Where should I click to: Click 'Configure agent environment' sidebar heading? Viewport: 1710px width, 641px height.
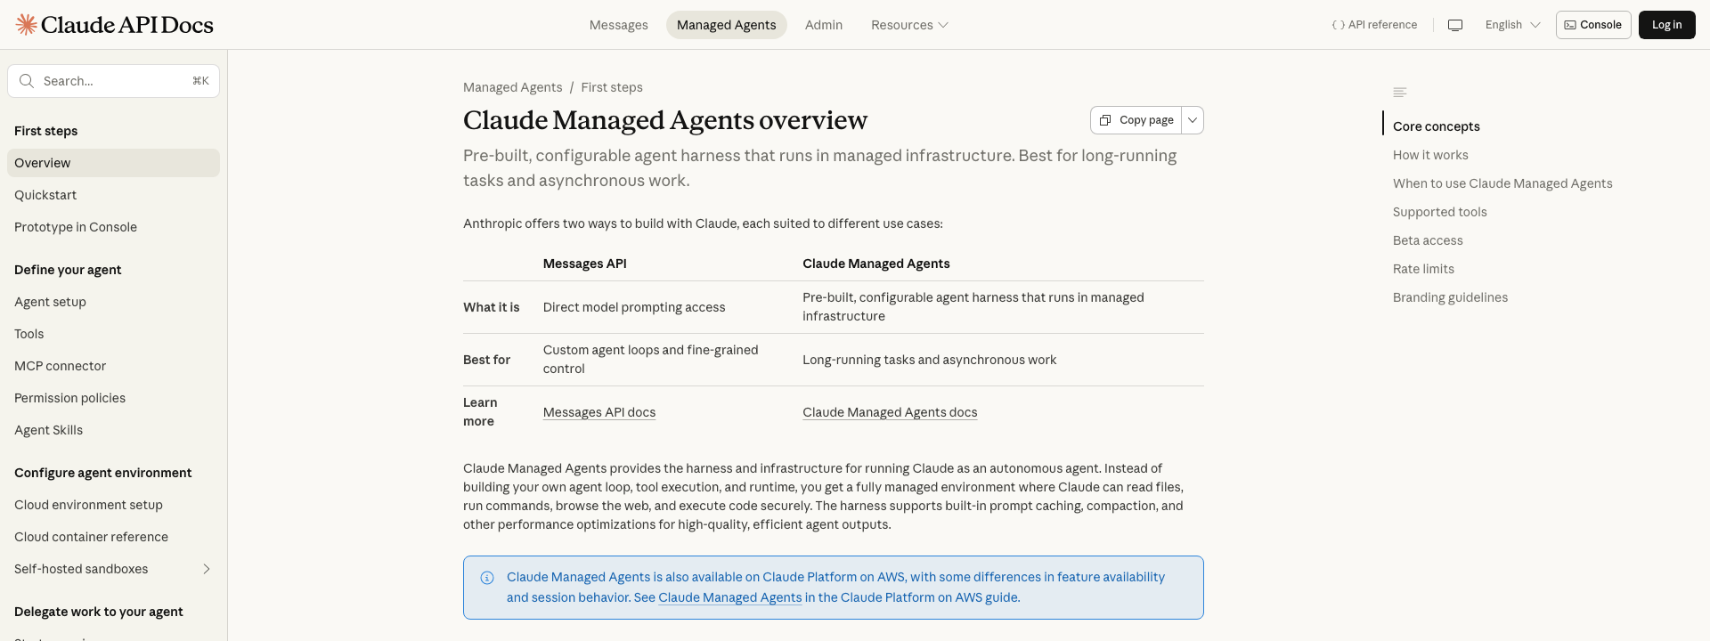pyautogui.click(x=103, y=473)
